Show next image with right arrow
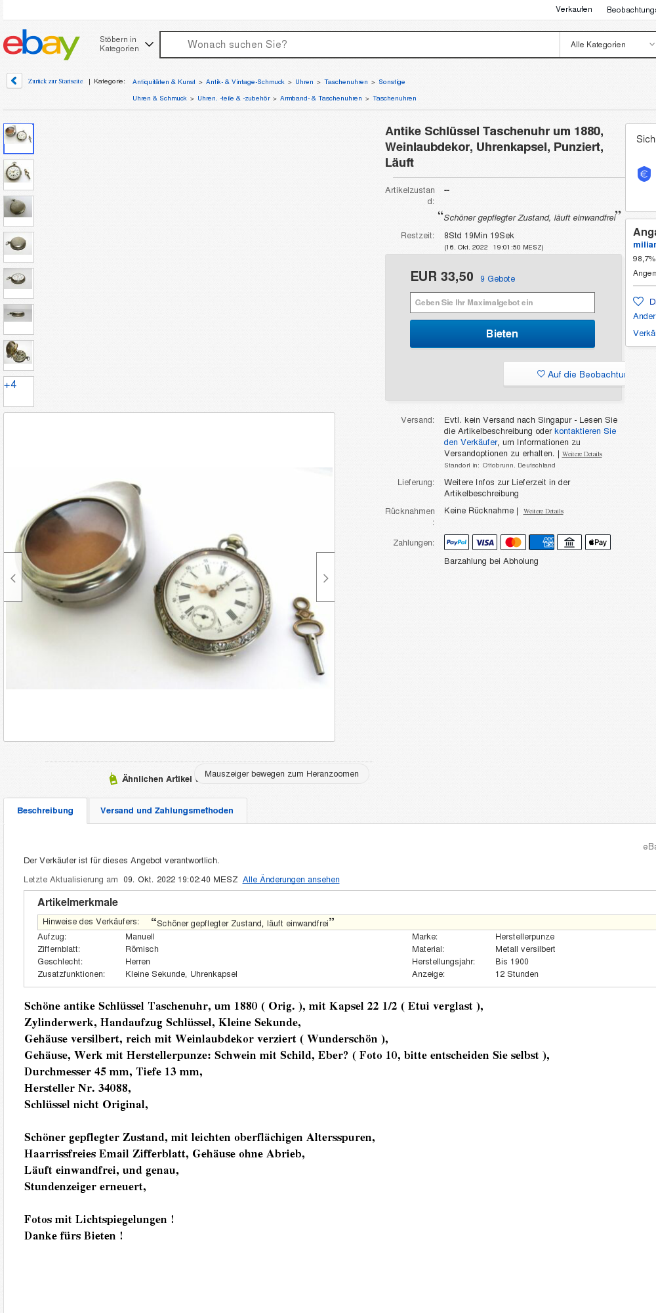The width and height of the screenshot is (656, 1313). click(325, 577)
